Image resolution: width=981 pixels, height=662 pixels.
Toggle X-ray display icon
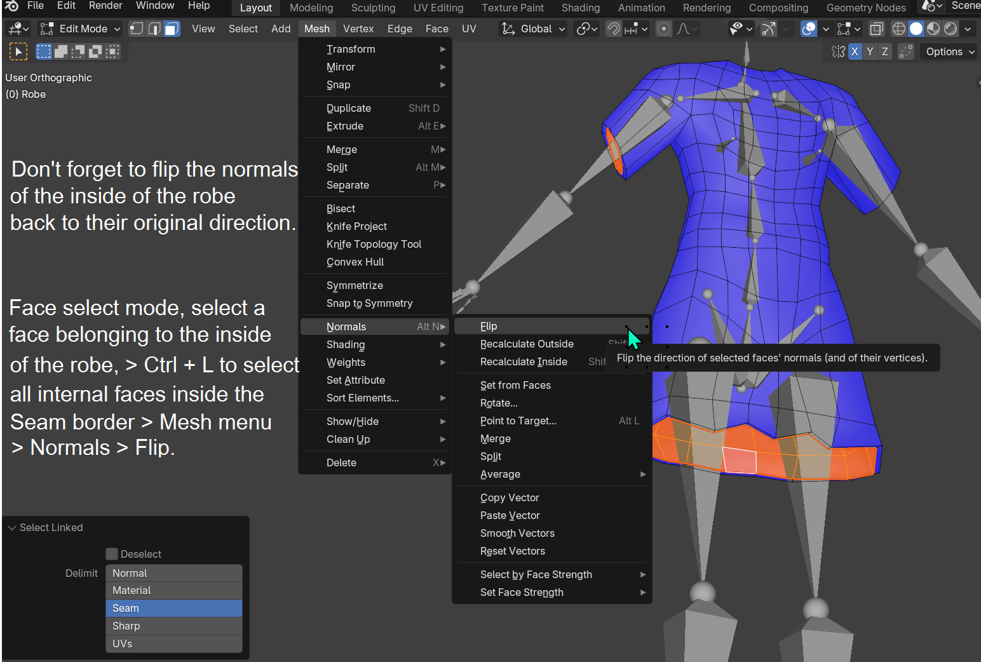pyautogui.click(x=877, y=29)
